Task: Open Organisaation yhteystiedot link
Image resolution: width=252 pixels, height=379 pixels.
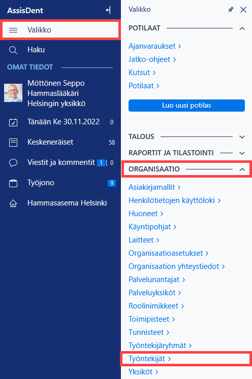Action: [177, 266]
